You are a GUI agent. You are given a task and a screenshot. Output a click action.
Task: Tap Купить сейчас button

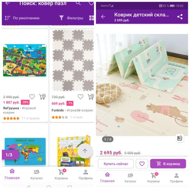coord(116,164)
